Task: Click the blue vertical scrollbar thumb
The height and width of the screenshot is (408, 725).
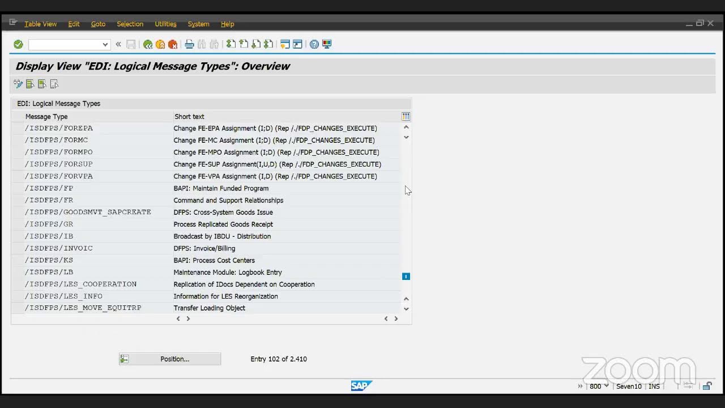Action: tap(406, 276)
